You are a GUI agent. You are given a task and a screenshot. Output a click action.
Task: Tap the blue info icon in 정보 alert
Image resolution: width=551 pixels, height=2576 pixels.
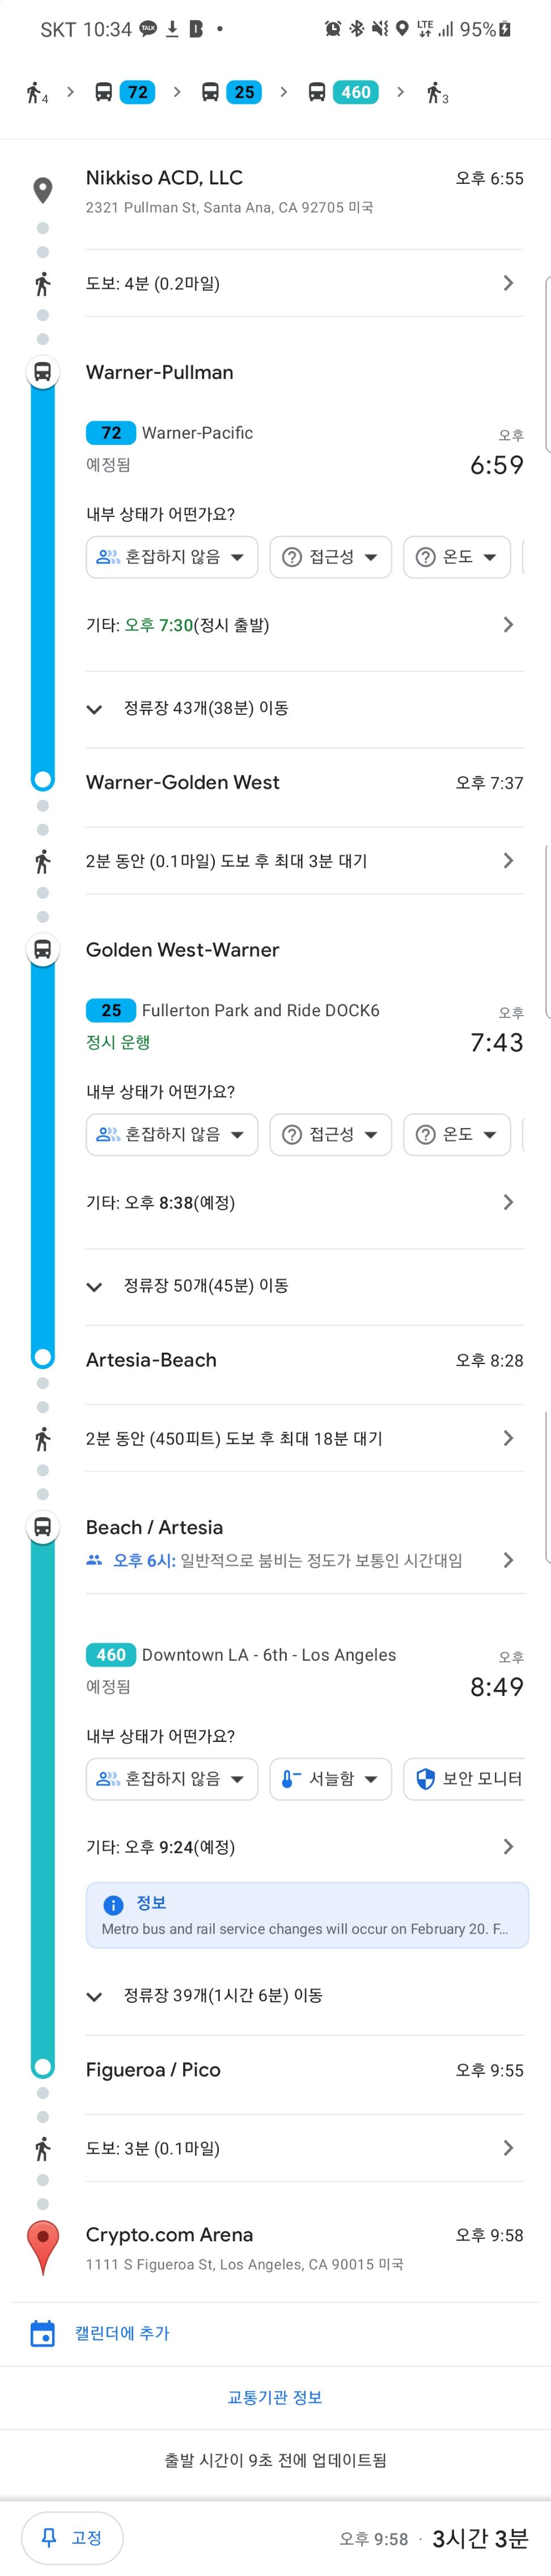coord(114,1905)
